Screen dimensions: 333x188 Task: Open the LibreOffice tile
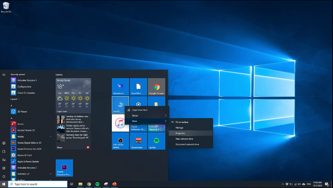click(138, 87)
